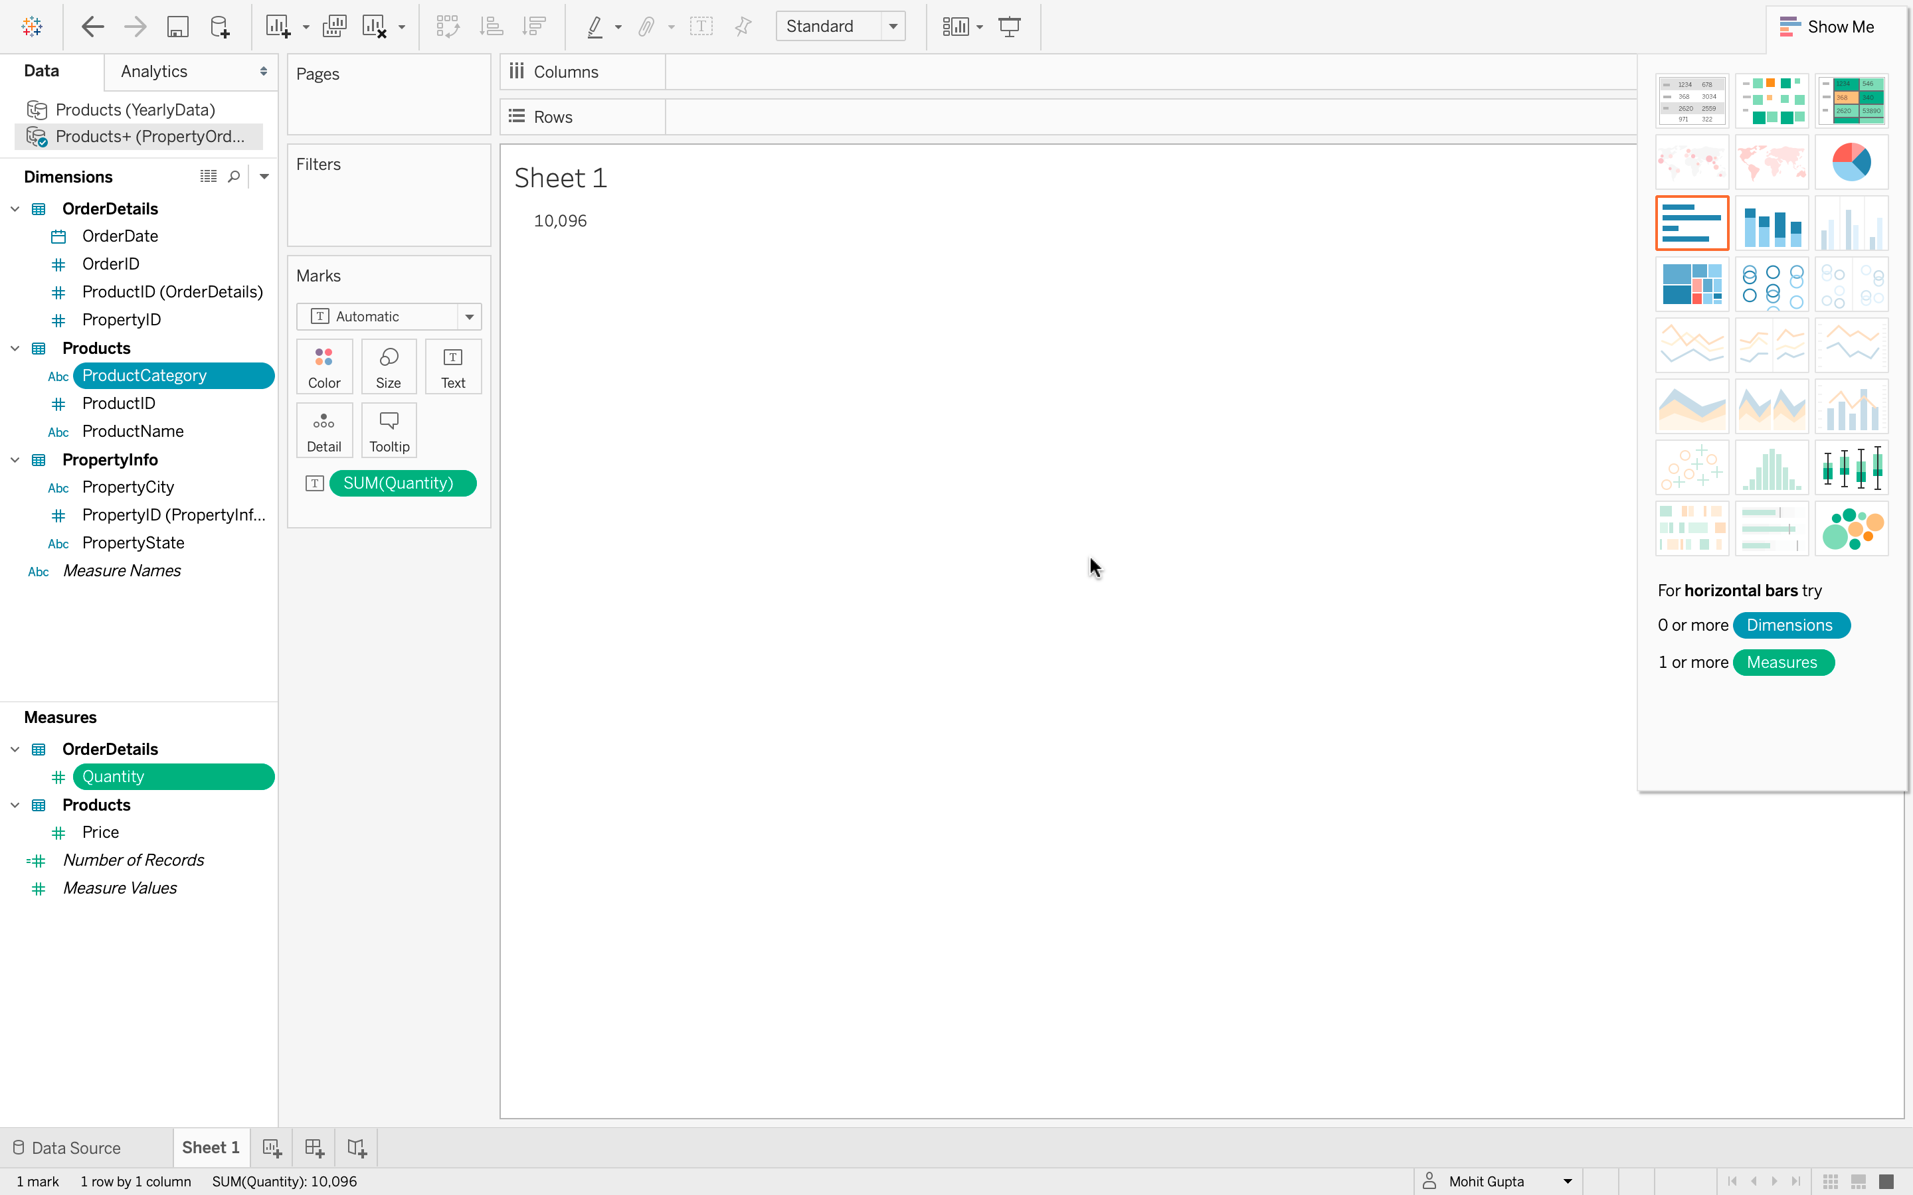Collapse the OrderDetails dimensions folder
The width and height of the screenshot is (1913, 1195).
coord(15,208)
